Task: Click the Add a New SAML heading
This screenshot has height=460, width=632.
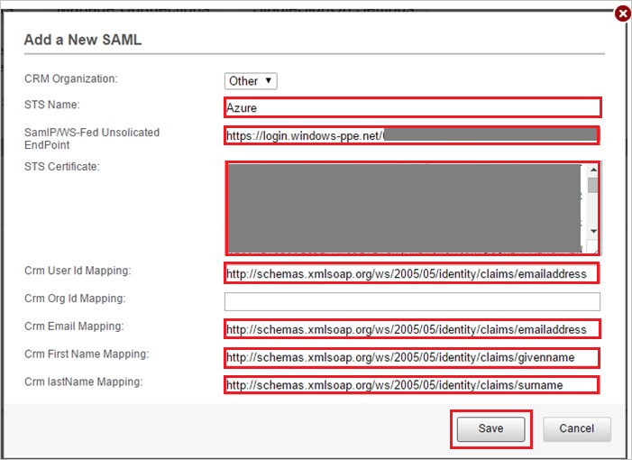Action: coord(83,40)
